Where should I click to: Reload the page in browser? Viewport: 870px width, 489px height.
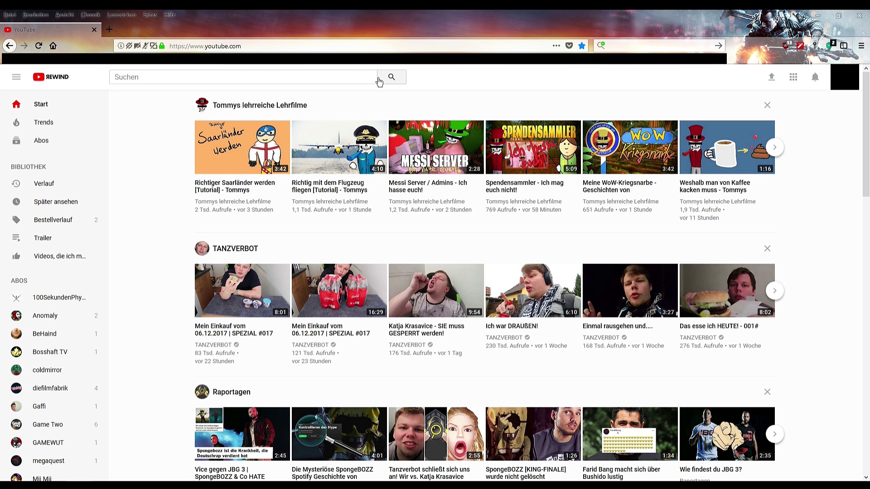coord(39,46)
